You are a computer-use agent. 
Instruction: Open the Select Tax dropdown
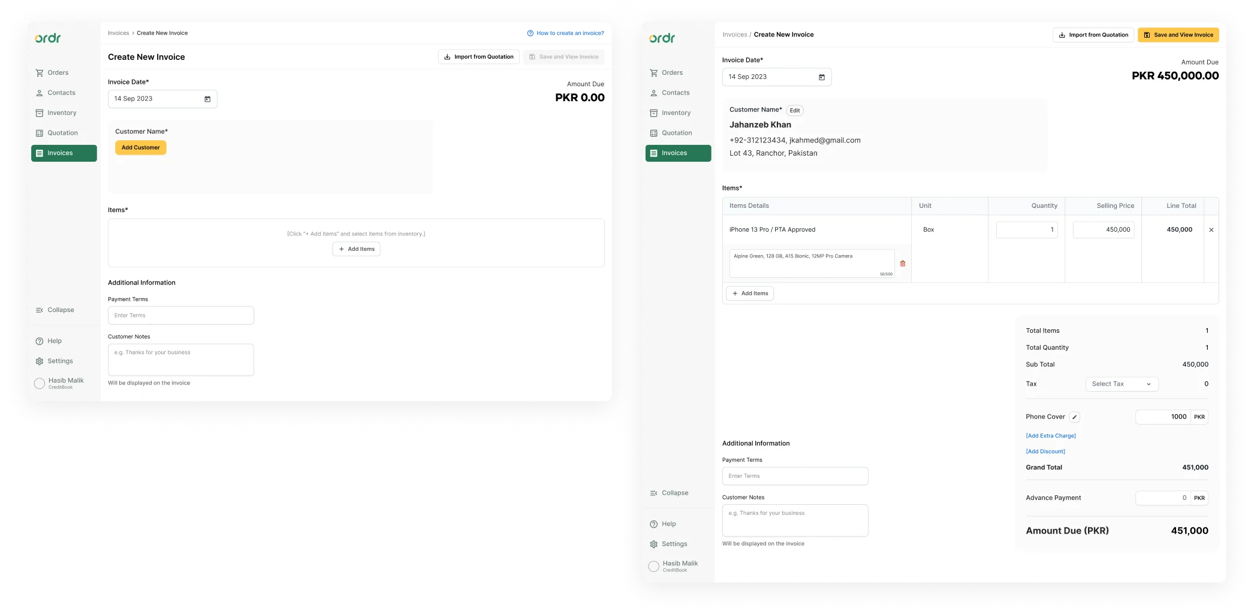(1122, 384)
